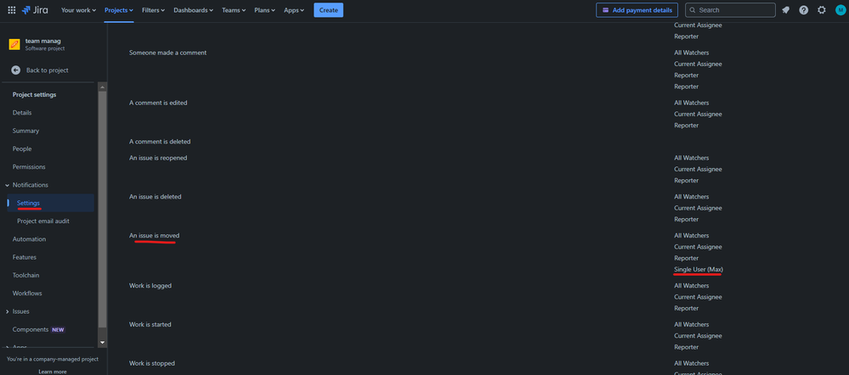Open People in project settings
Viewport: 849px width, 375px height.
[22, 148]
